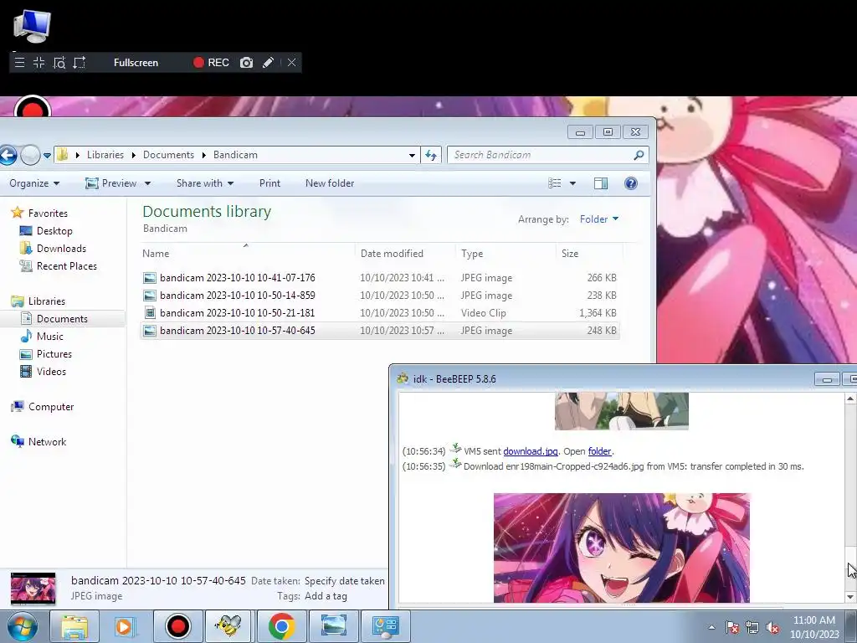Click Print in the Explorer toolbar
The height and width of the screenshot is (643, 857).
point(269,183)
